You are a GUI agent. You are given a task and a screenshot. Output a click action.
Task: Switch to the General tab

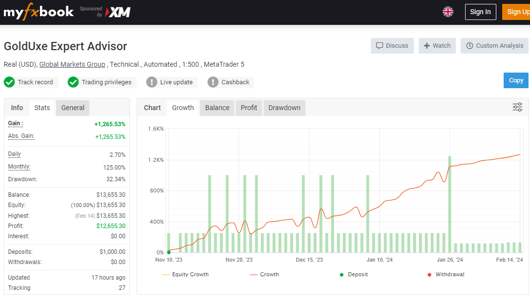click(x=73, y=108)
